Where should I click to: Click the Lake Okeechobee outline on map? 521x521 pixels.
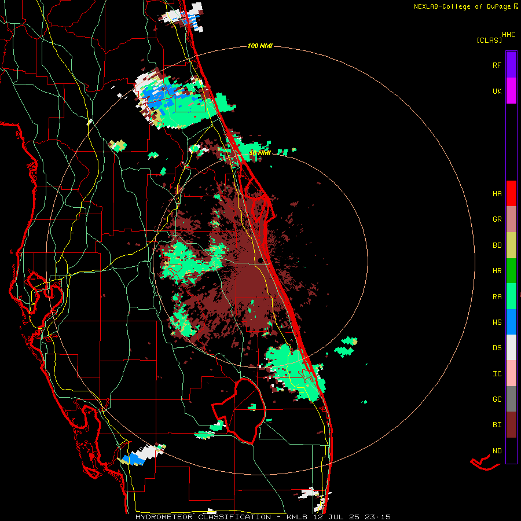239,410
